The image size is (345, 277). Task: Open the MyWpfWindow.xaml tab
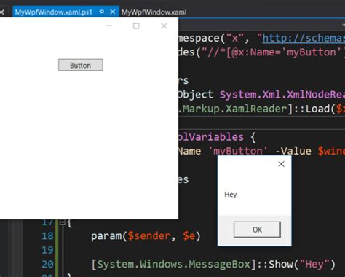pos(154,12)
